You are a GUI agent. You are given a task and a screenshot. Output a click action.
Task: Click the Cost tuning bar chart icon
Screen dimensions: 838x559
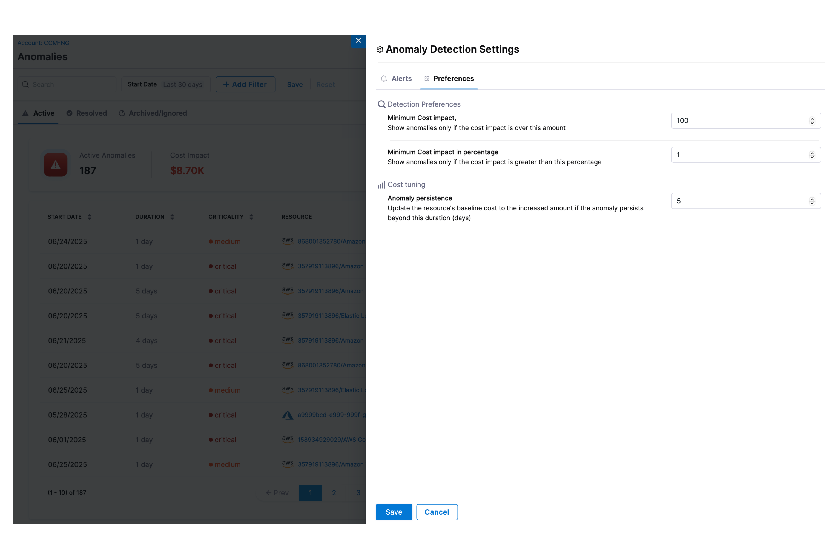coord(381,185)
